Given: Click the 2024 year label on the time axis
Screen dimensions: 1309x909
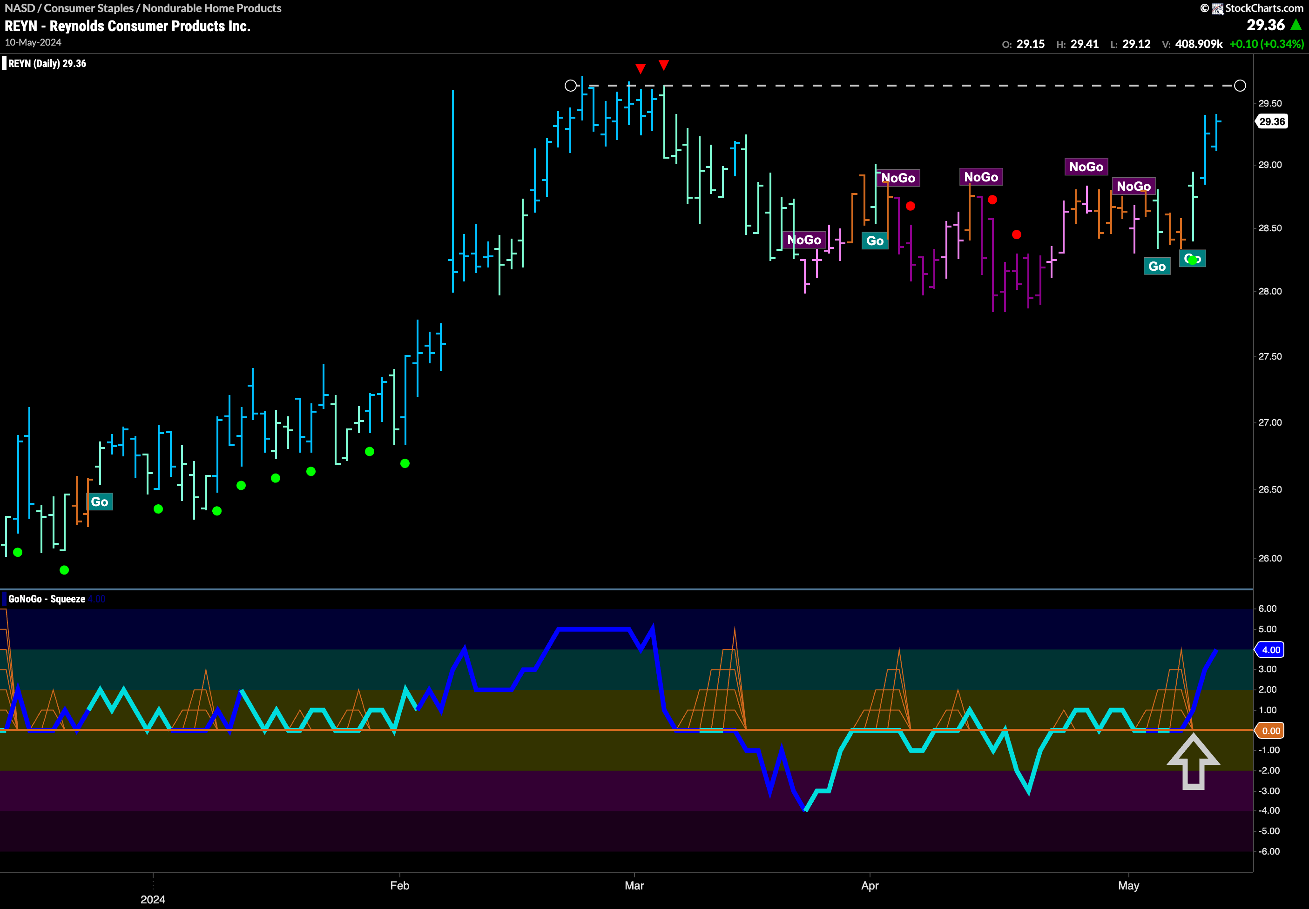Looking at the screenshot, I should point(153,899).
